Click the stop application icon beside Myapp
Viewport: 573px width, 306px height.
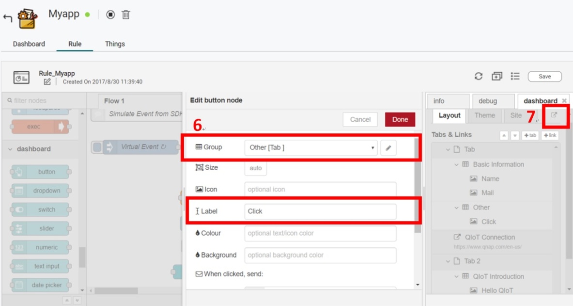point(110,15)
